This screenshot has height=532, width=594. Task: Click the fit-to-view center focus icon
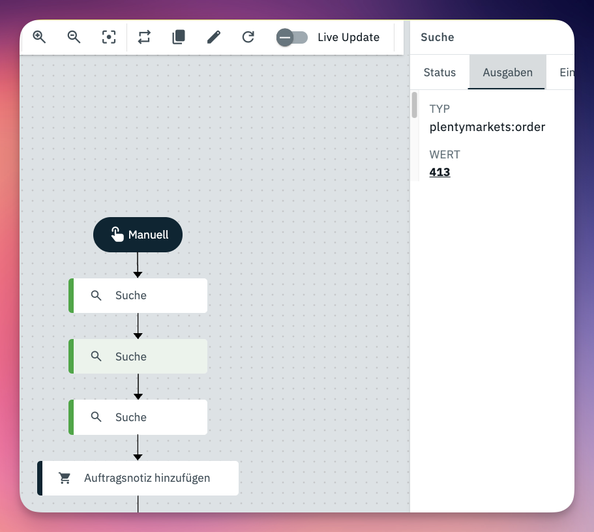click(x=109, y=37)
